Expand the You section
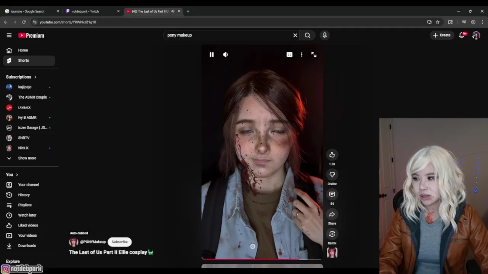 12,175
